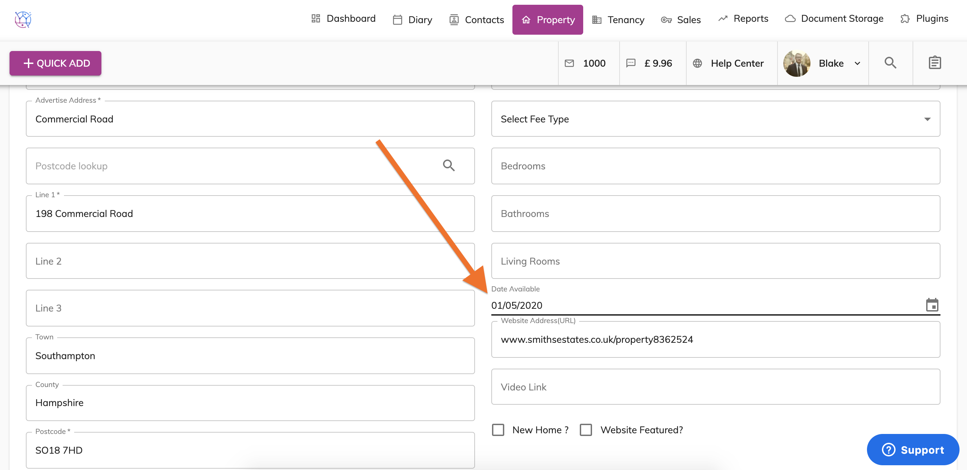This screenshot has width=967, height=470.
Task: Open the blue Support chat button
Action: (x=913, y=449)
